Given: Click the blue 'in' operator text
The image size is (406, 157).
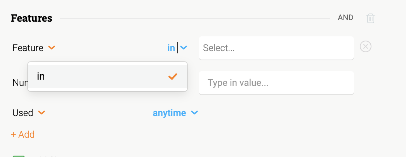Looking at the screenshot, I should click(x=171, y=48).
